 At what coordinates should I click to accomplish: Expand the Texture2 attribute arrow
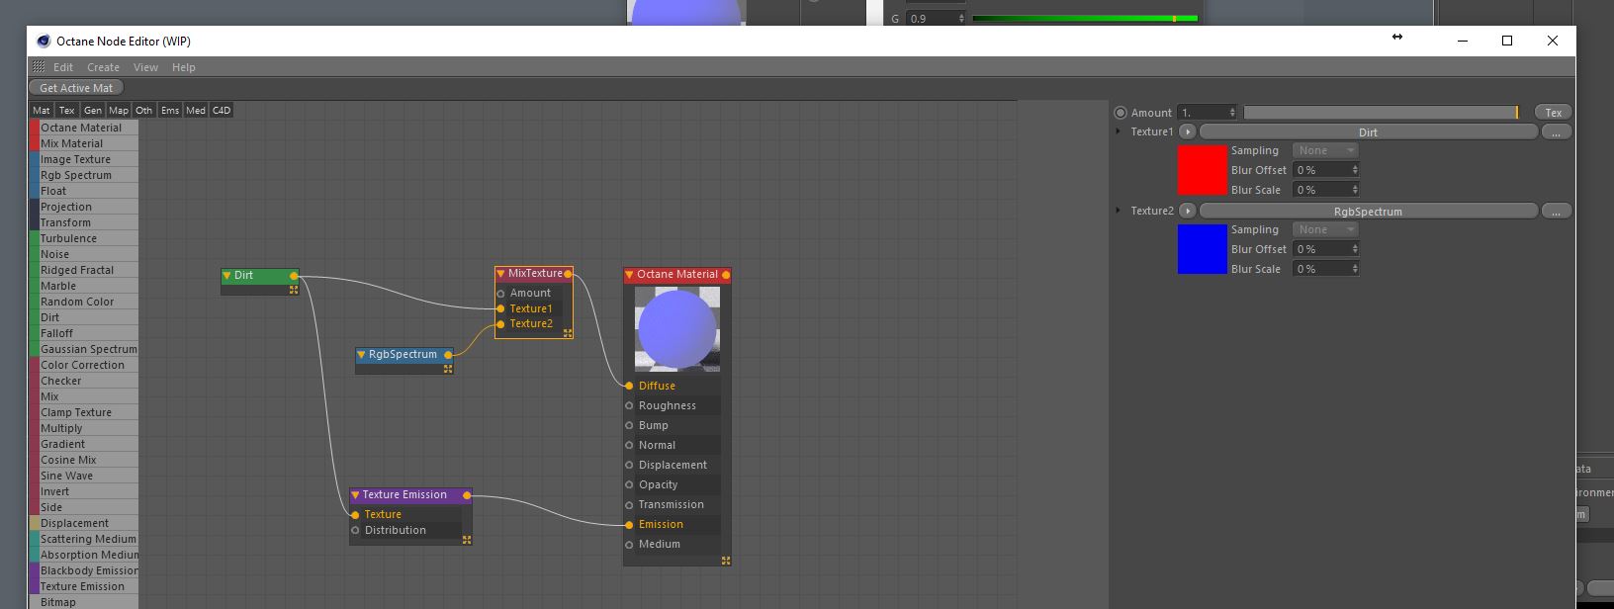tap(1119, 211)
